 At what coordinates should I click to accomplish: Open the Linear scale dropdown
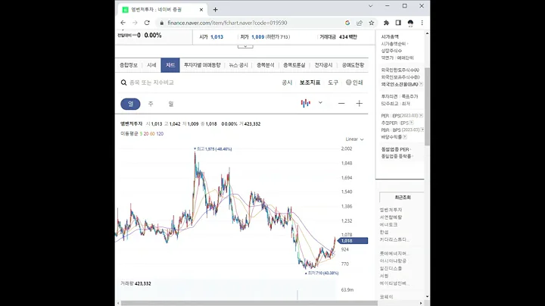(354, 139)
